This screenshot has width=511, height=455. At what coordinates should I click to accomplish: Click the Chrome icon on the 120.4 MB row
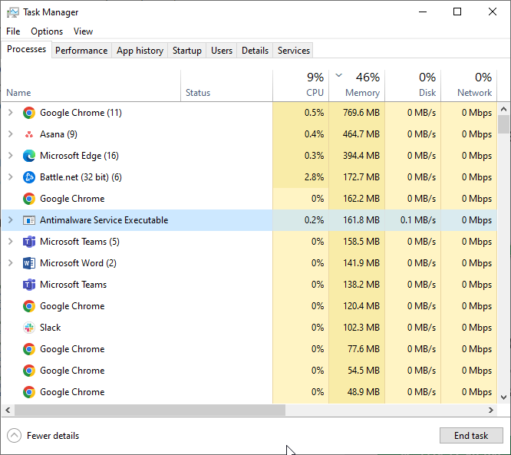click(x=29, y=306)
